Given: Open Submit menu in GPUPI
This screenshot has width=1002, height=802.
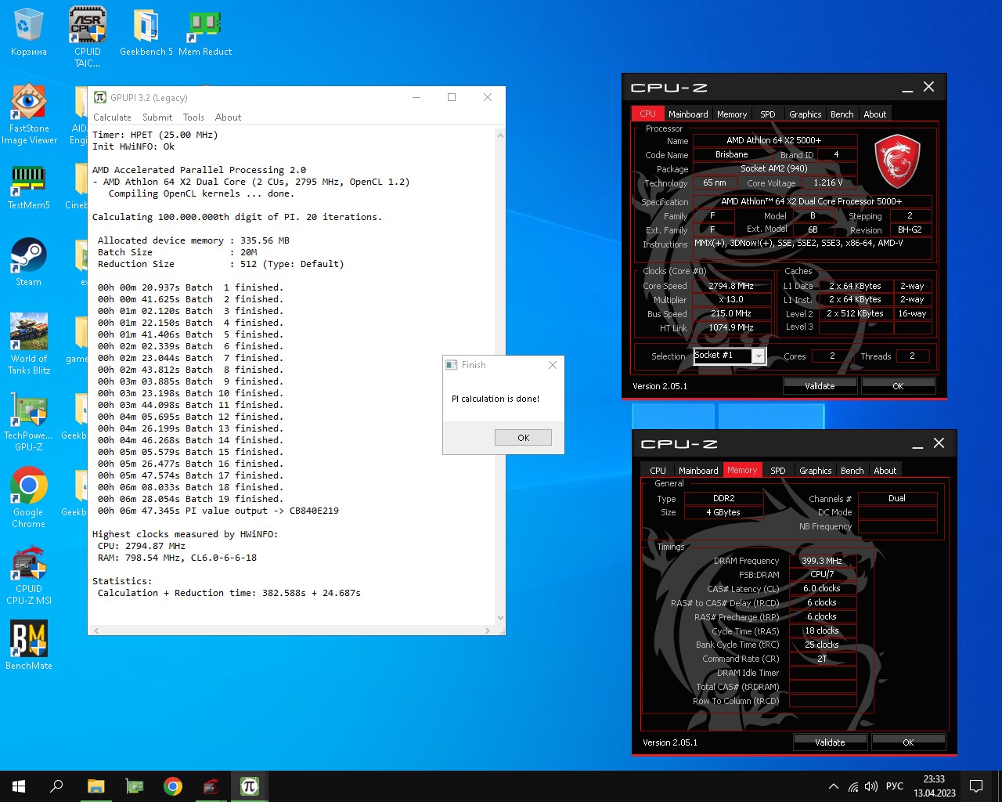Looking at the screenshot, I should 157,117.
